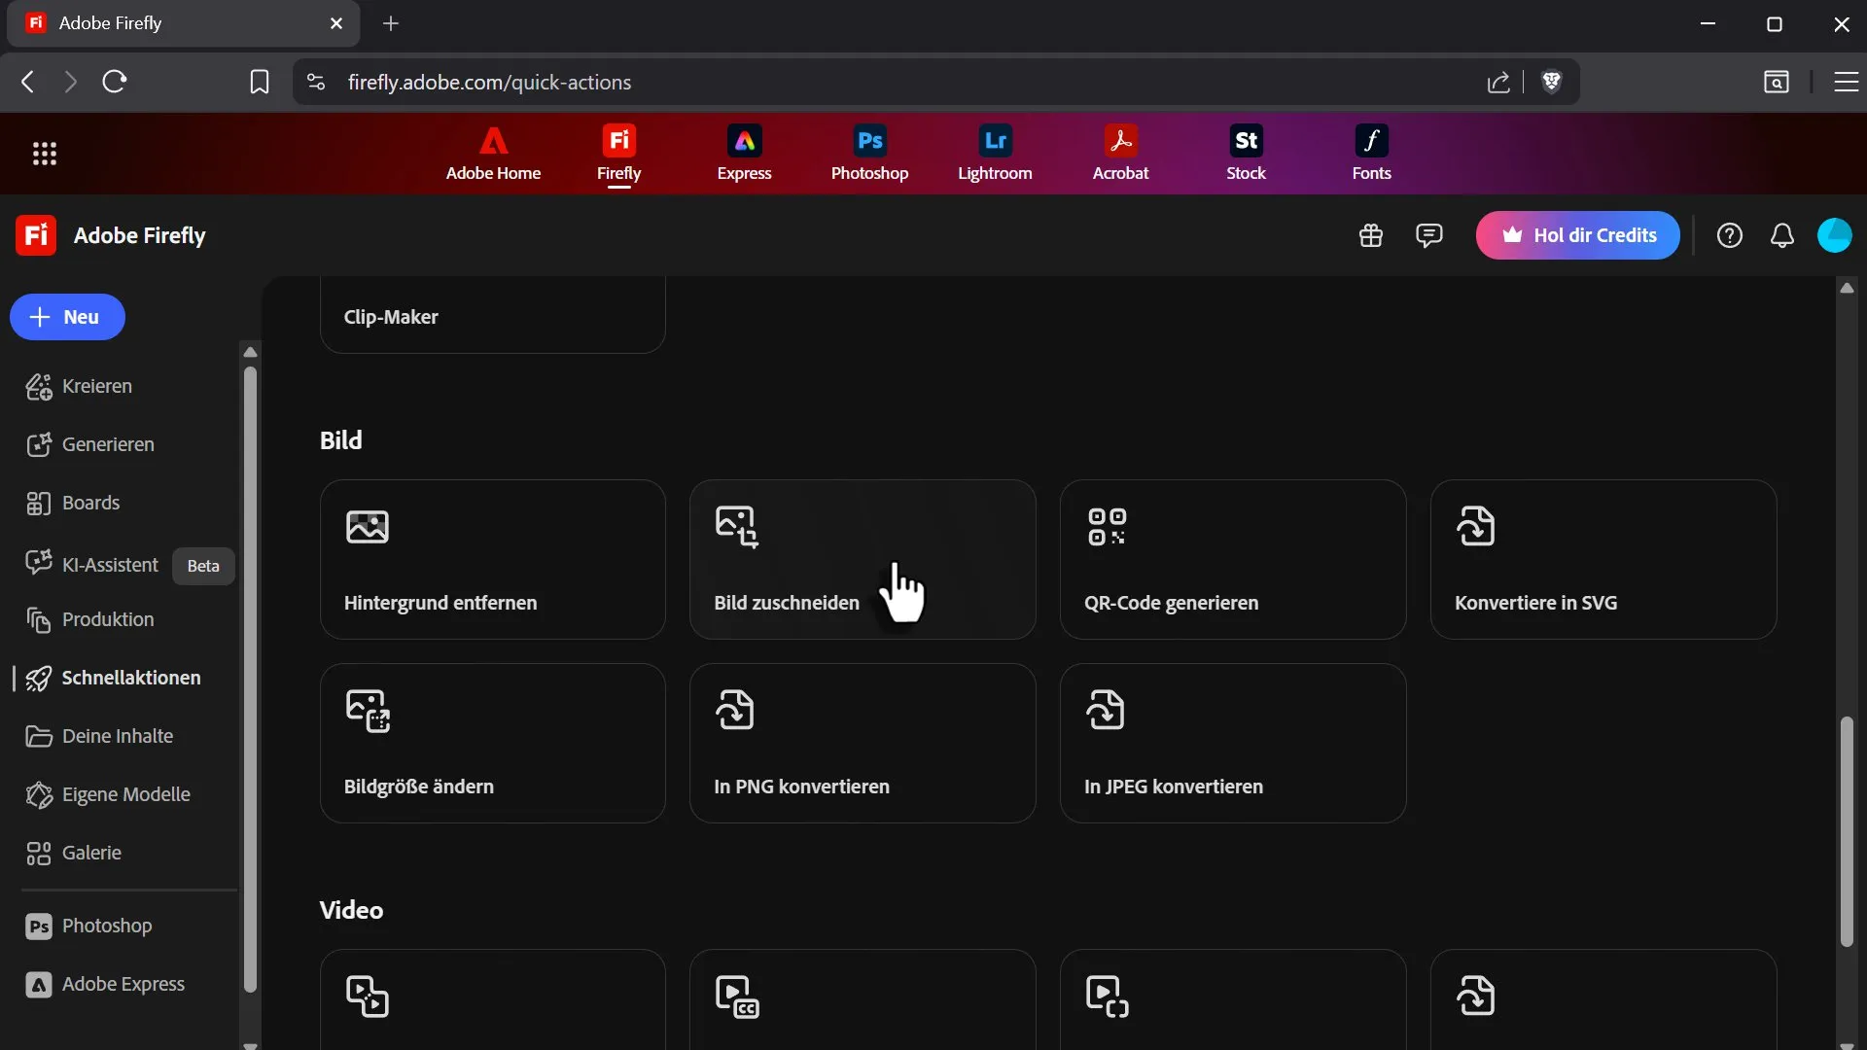Open Galerie in sidebar
Screen dimensions: 1867x1050
point(74,853)
